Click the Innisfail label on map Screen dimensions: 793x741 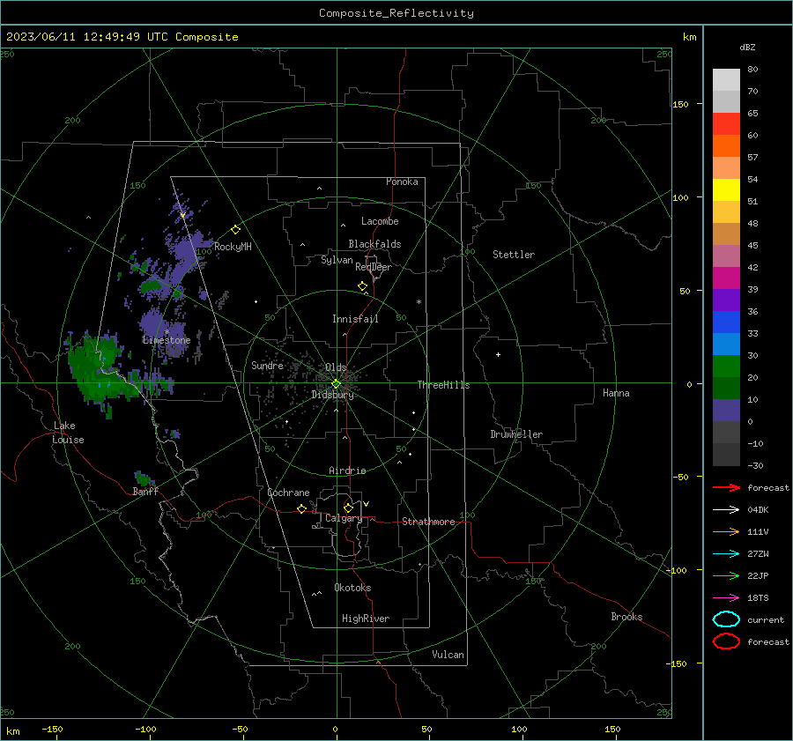click(355, 319)
